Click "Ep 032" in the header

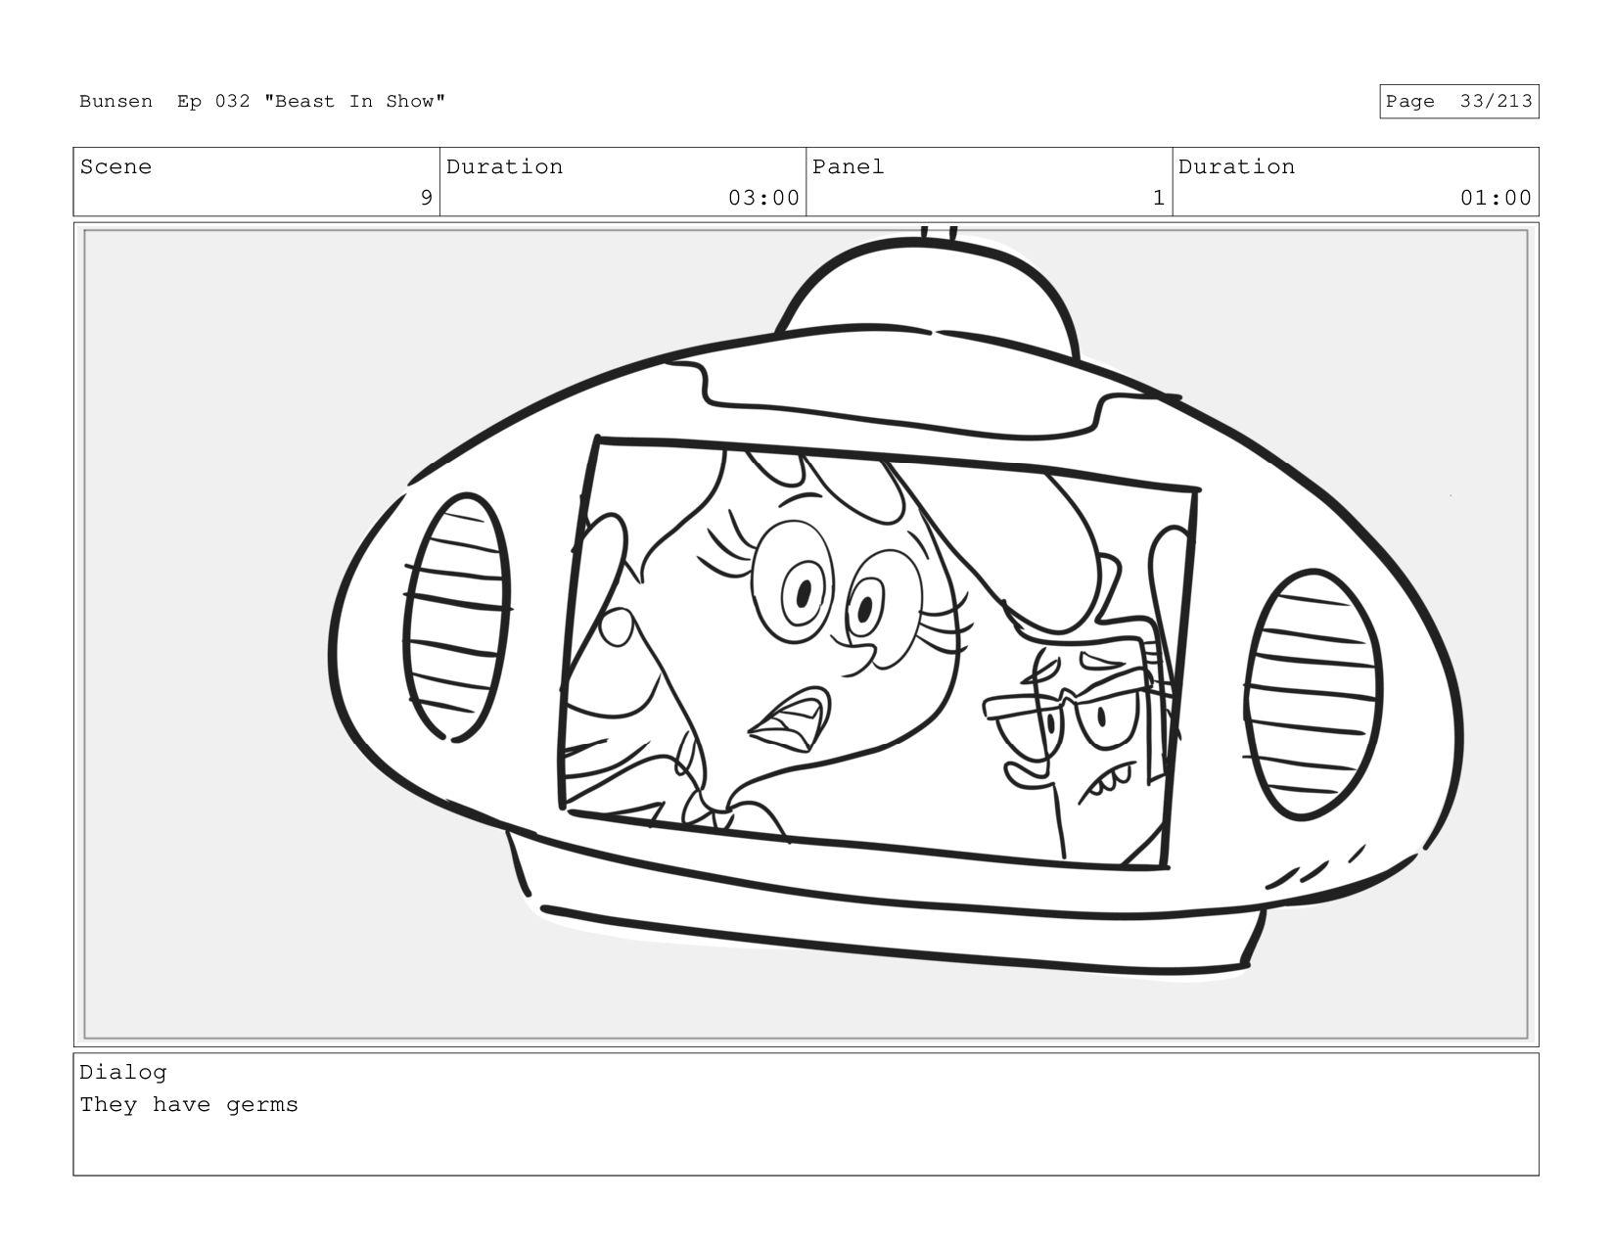[213, 102]
